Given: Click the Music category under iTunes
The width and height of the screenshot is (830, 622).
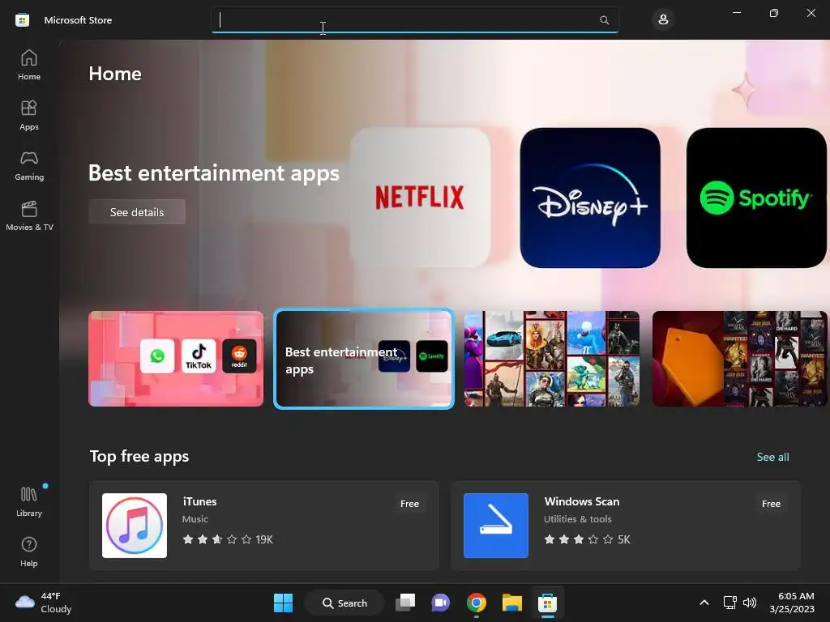Looking at the screenshot, I should [x=195, y=519].
